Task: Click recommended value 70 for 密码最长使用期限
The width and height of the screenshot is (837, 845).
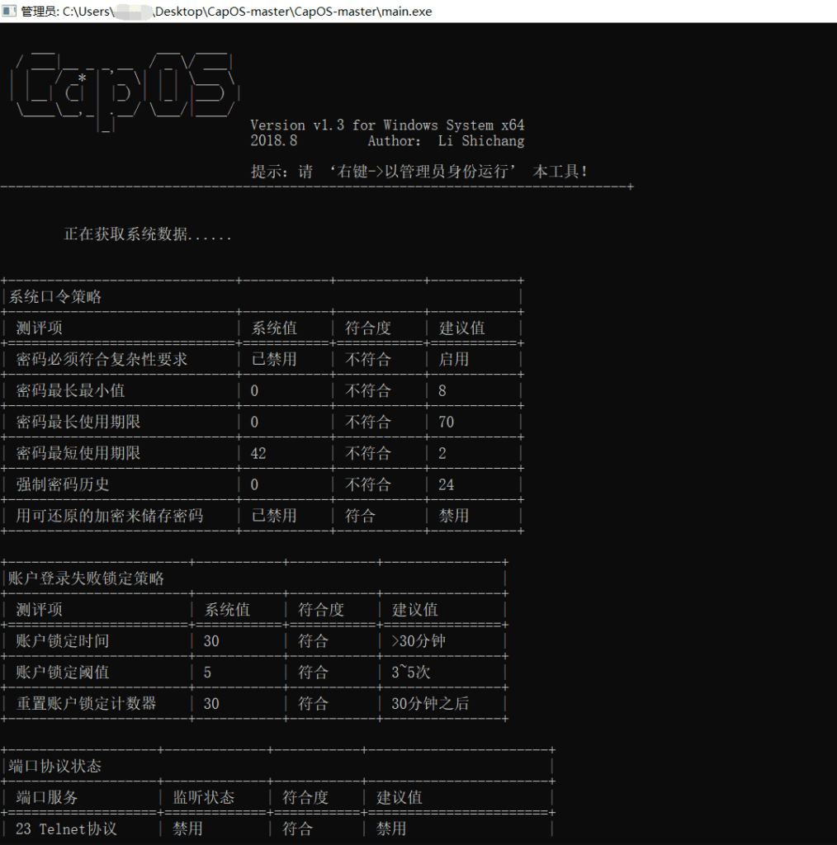Action: click(x=447, y=422)
